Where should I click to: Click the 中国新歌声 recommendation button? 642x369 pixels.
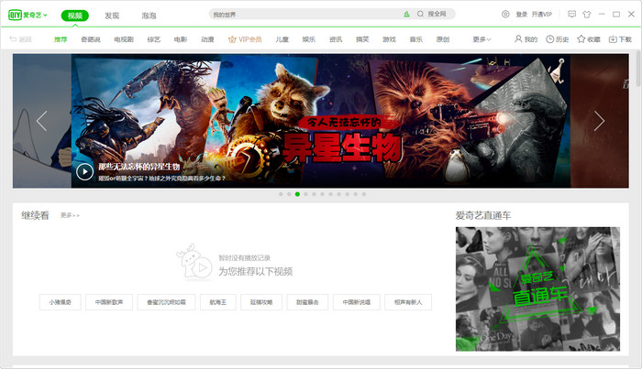[x=109, y=302]
